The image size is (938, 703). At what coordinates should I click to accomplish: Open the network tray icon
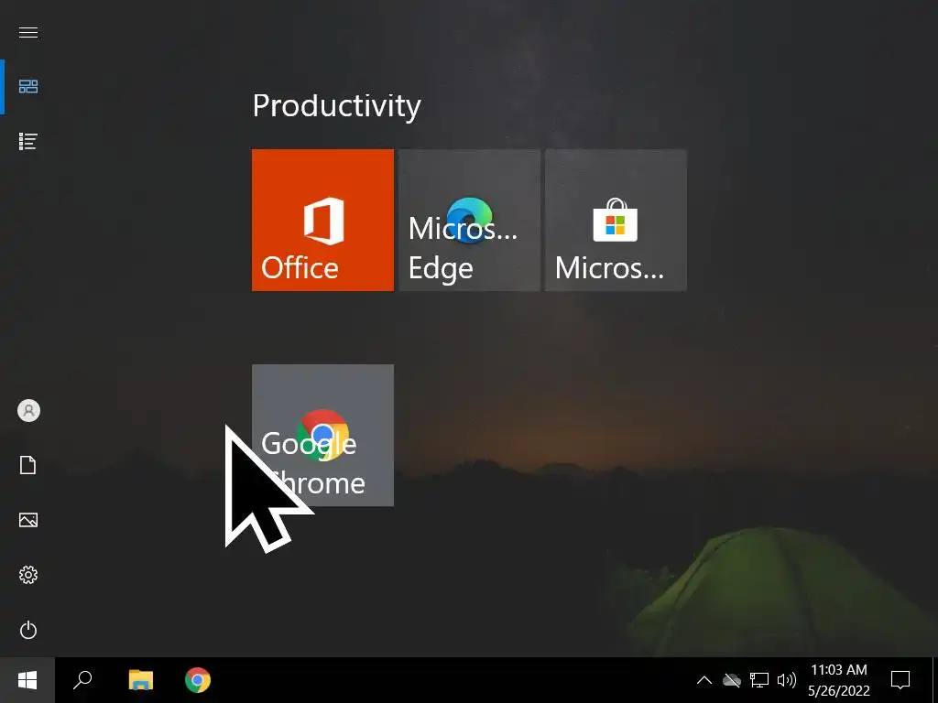[759, 680]
